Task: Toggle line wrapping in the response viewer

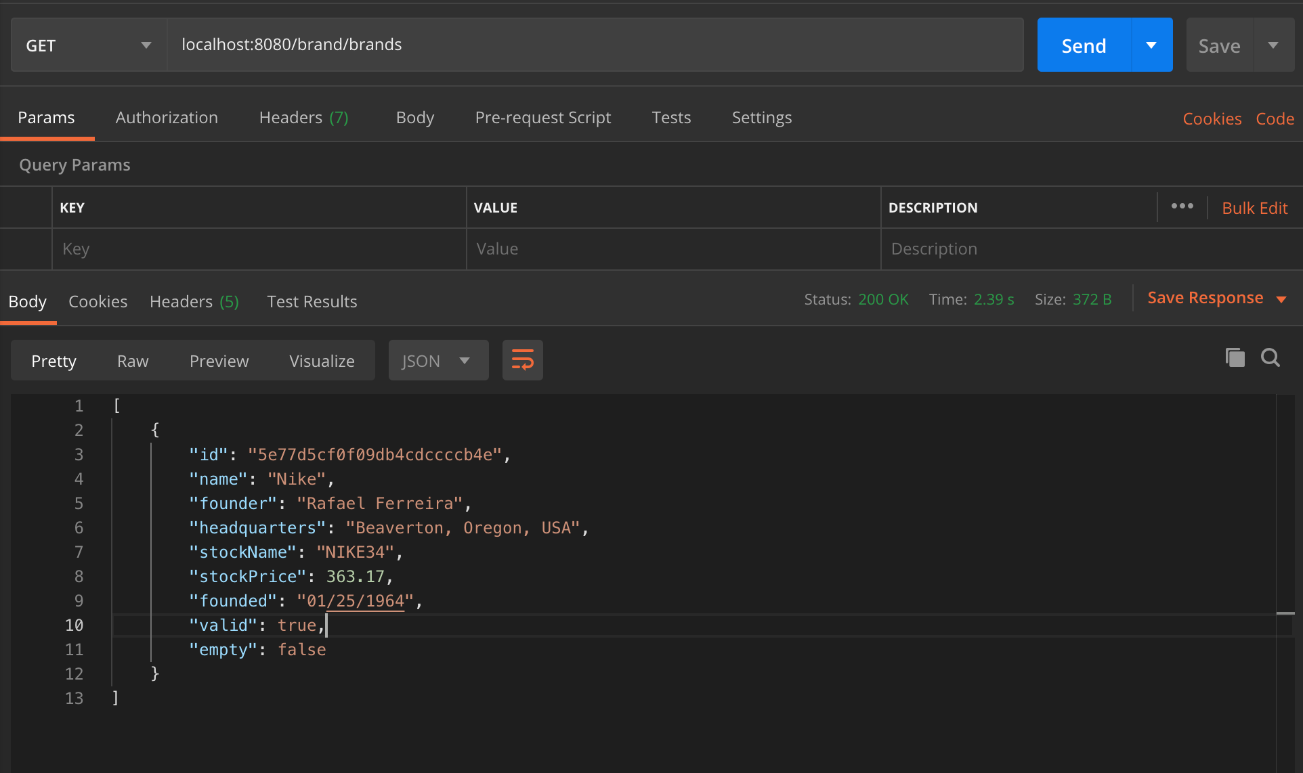Action: click(x=522, y=360)
